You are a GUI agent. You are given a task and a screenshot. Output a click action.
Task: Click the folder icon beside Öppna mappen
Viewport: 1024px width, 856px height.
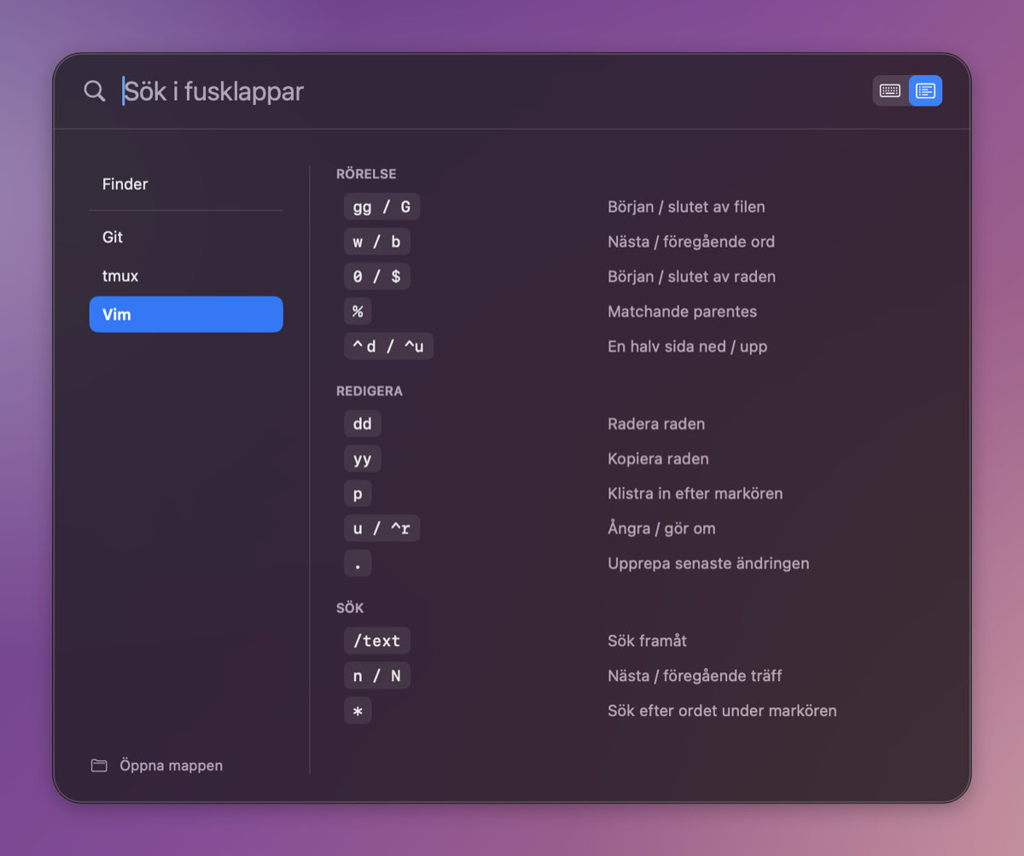pos(99,766)
